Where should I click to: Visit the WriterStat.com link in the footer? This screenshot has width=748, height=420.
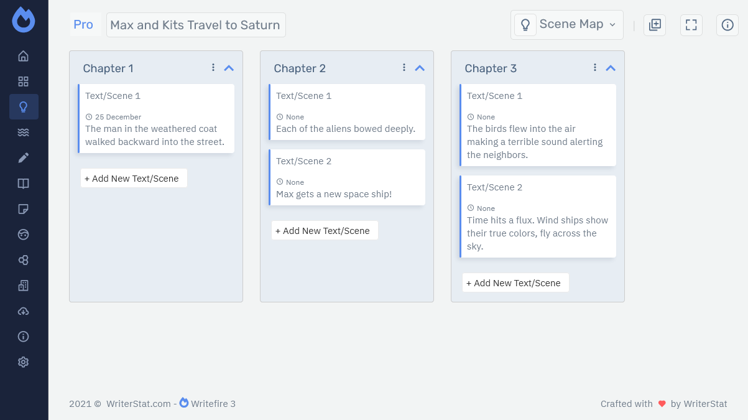[x=138, y=404]
